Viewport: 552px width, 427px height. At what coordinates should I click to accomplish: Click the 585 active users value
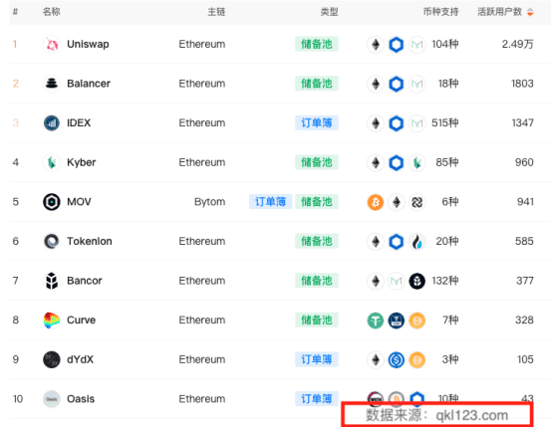[524, 241]
